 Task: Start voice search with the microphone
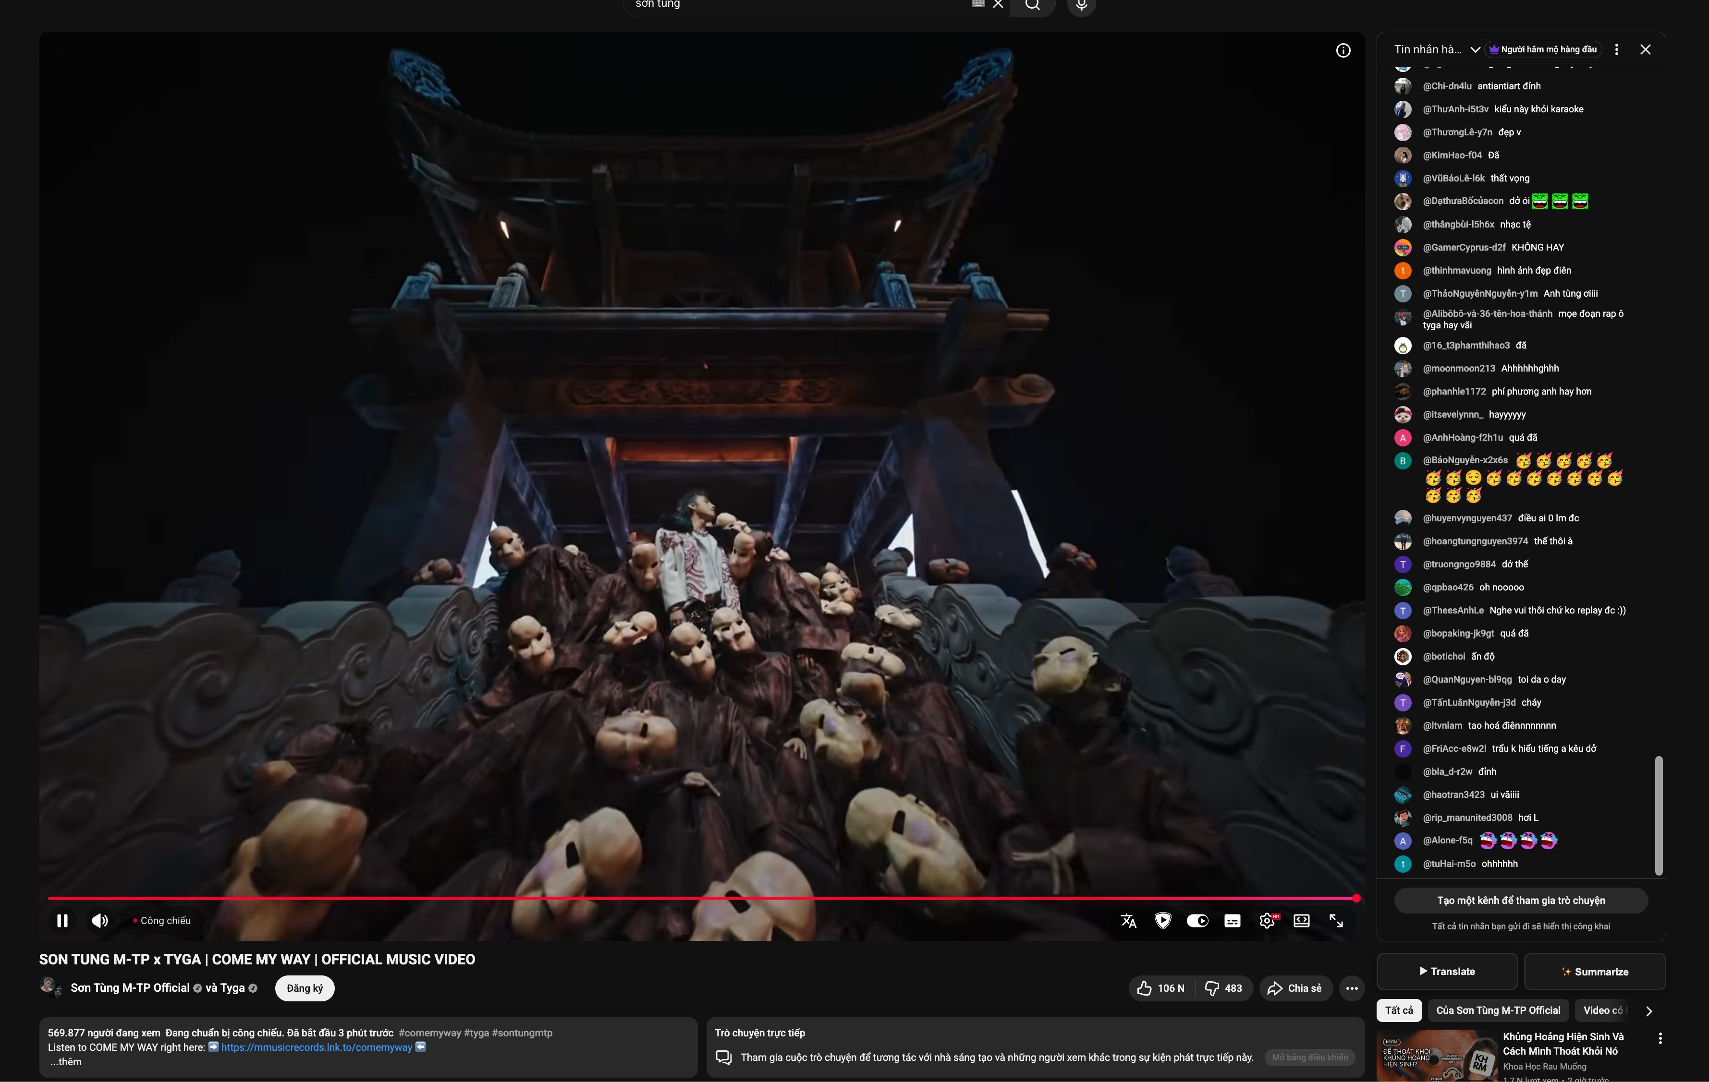1081,5
